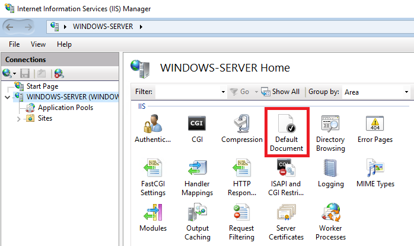Click the server icon in address bar
This screenshot has width=414, height=246.
(x=55, y=27)
